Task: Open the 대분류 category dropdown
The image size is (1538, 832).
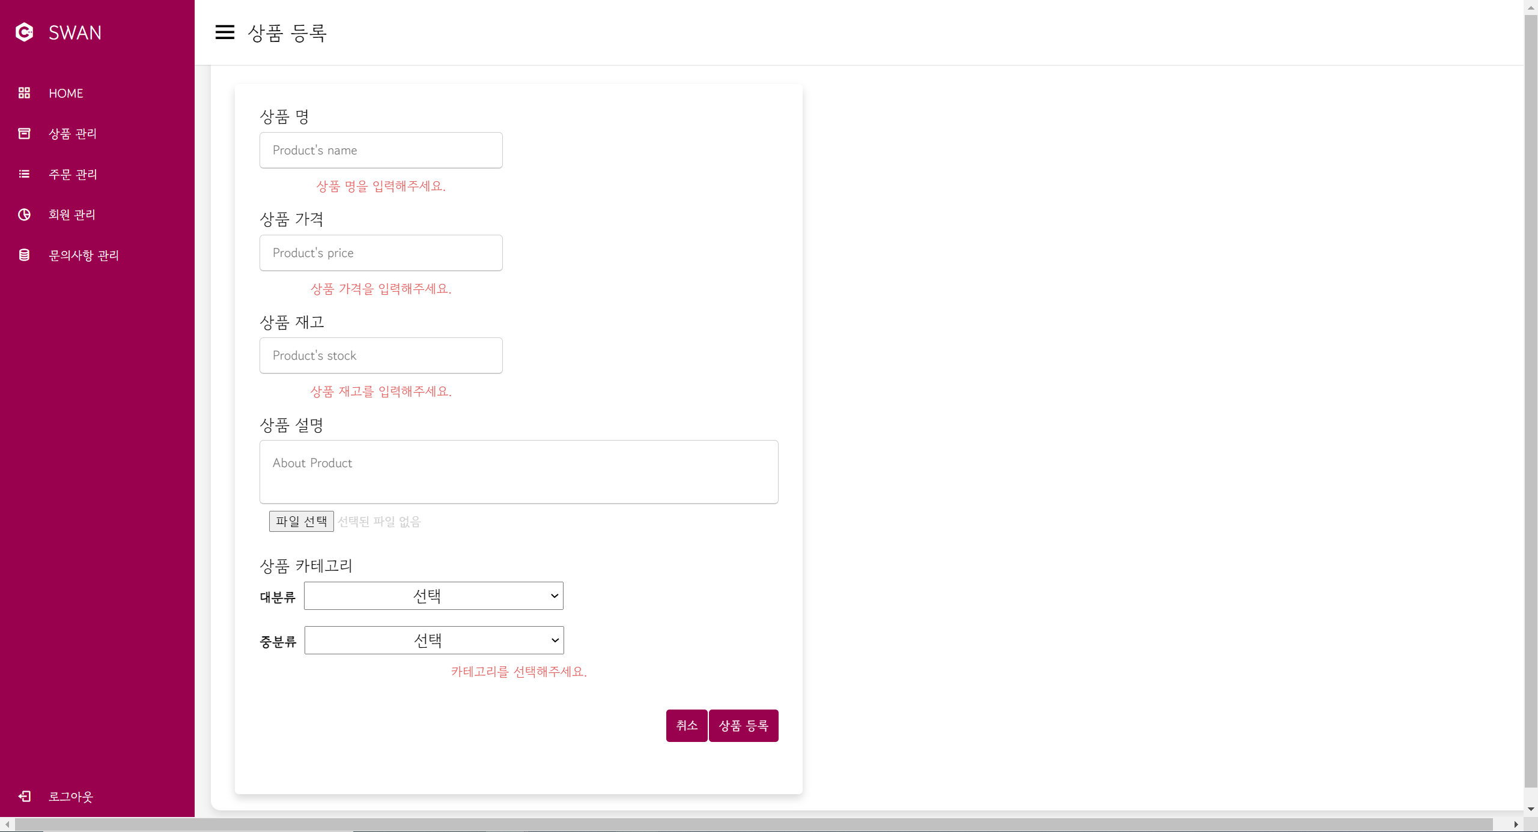Action: click(x=433, y=596)
